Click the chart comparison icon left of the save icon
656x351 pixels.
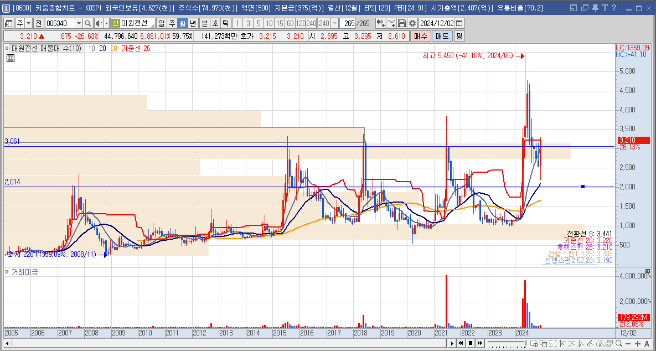(391, 23)
